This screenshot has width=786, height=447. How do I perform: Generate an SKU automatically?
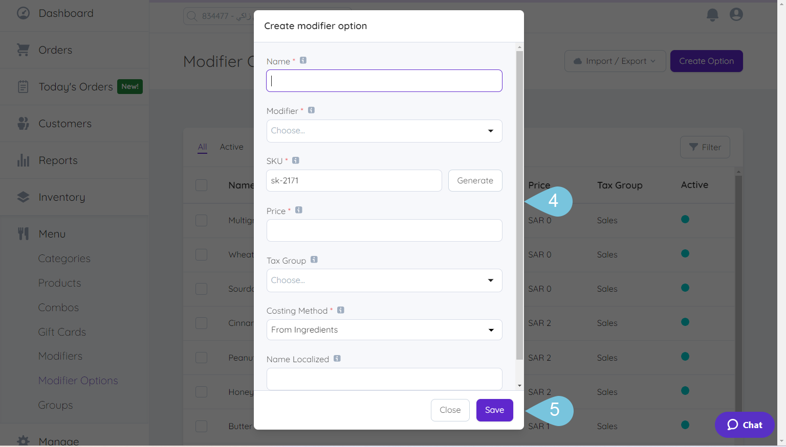[475, 180]
